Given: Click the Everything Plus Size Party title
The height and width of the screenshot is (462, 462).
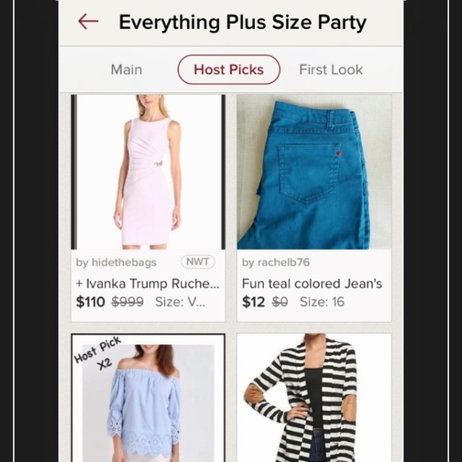Looking at the screenshot, I should click(x=242, y=22).
